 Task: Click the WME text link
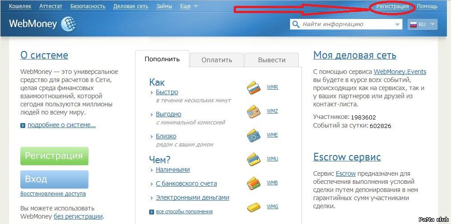pyautogui.click(x=272, y=135)
